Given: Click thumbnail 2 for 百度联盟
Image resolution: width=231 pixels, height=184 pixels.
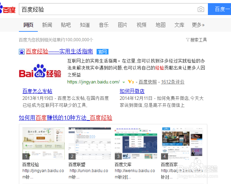Looking at the screenshot, I should [x=90, y=143].
